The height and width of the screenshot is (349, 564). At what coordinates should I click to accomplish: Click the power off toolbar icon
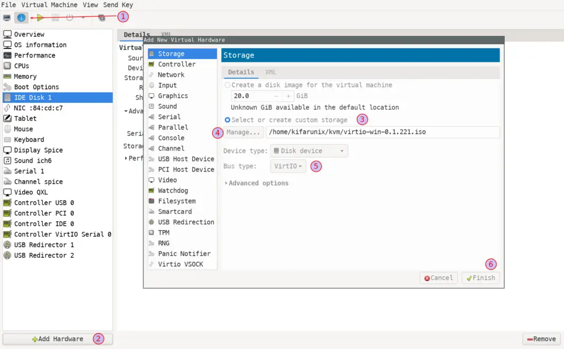coord(69,17)
